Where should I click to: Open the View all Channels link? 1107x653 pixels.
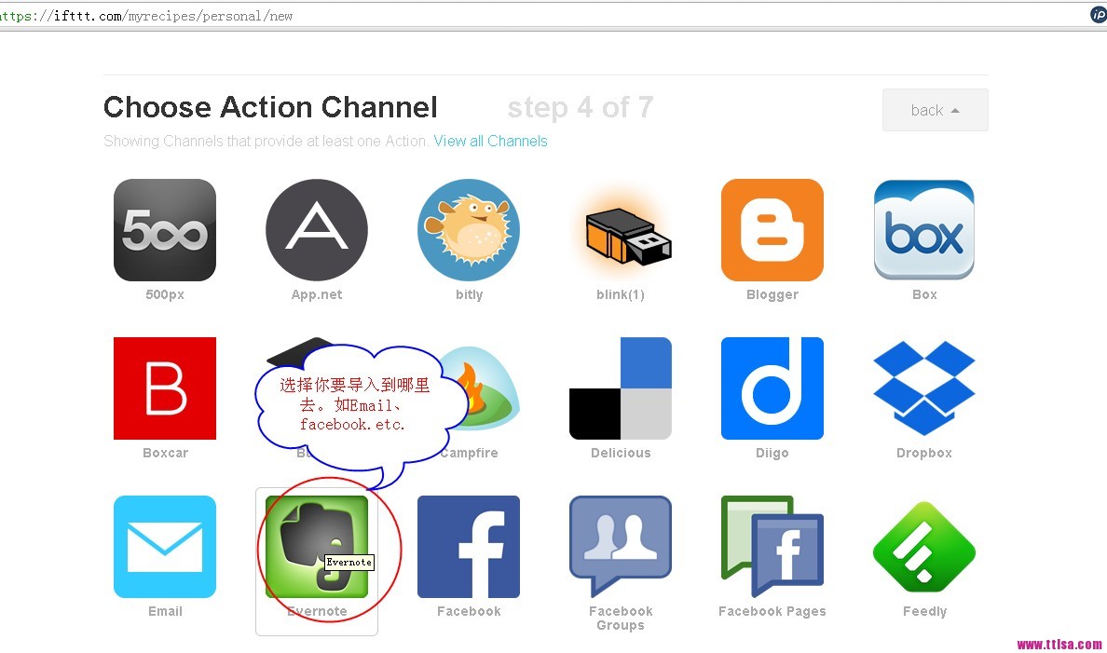[490, 141]
